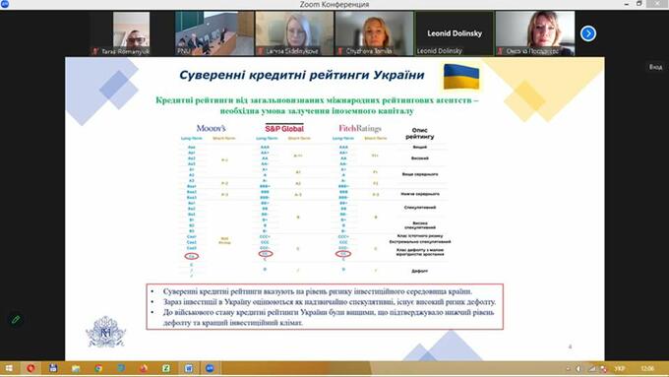Open the red Opera icon in taskbar
Viewport: 669px width, 377px height.
point(30,368)
